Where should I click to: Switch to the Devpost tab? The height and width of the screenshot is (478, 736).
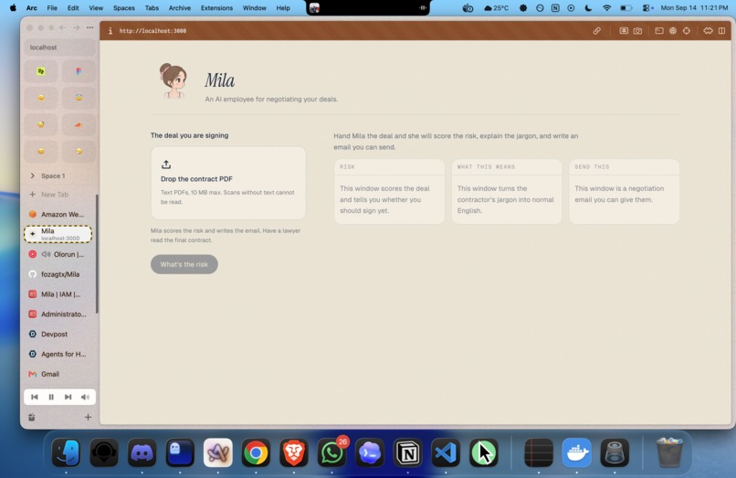pos(58,335)
